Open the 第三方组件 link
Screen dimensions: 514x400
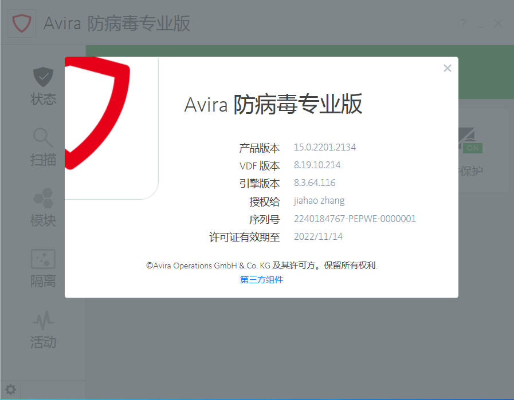261,280
